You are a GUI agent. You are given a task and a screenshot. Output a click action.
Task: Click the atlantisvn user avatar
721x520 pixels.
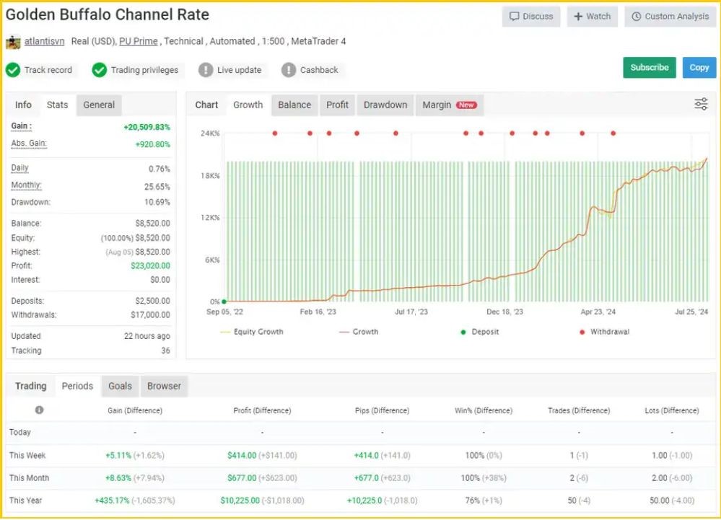click(13, 42)
